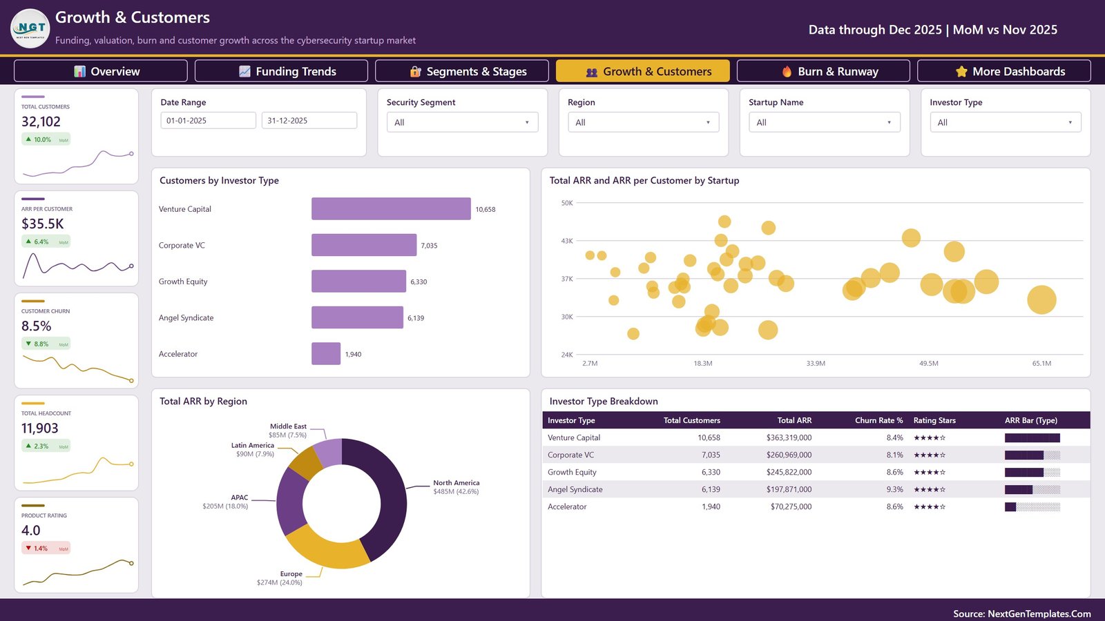
Task: Expand the Region filter dropdown
Action: (643, 122)
